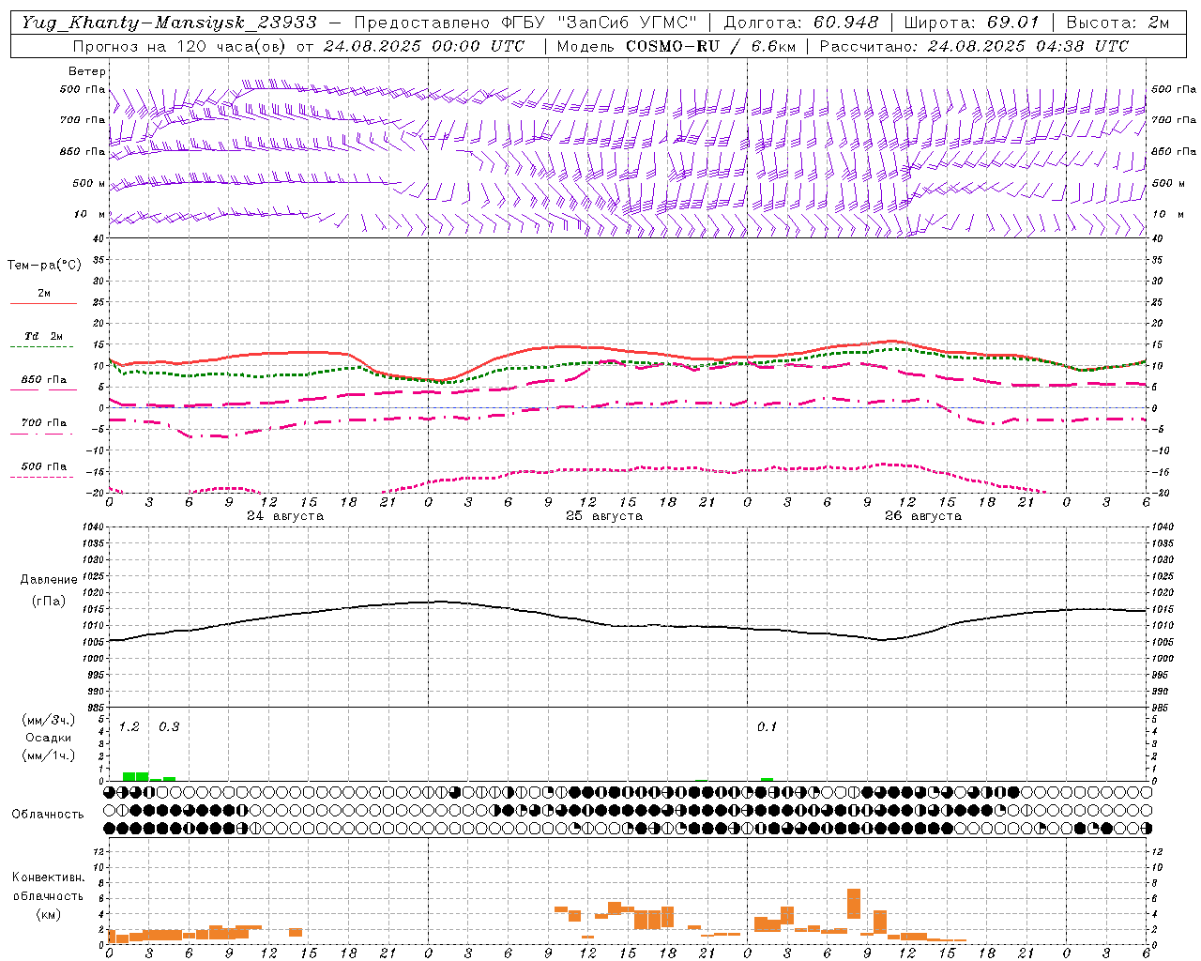Click the "24 августа" date label
This screenshot has width=1201, height=961.
285,516
